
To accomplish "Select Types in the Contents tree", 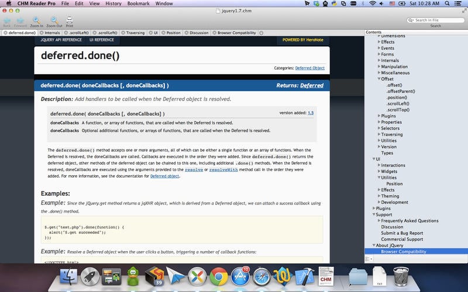I will point(387,153).
